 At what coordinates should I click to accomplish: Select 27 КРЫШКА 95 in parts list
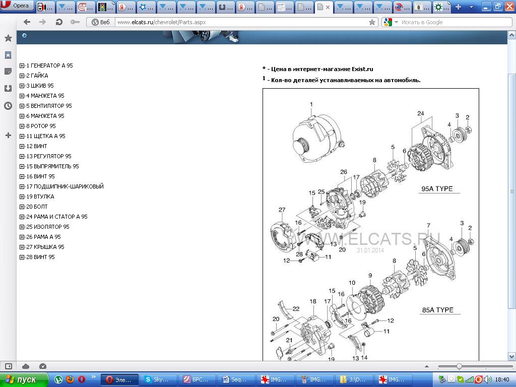(45, 247)
